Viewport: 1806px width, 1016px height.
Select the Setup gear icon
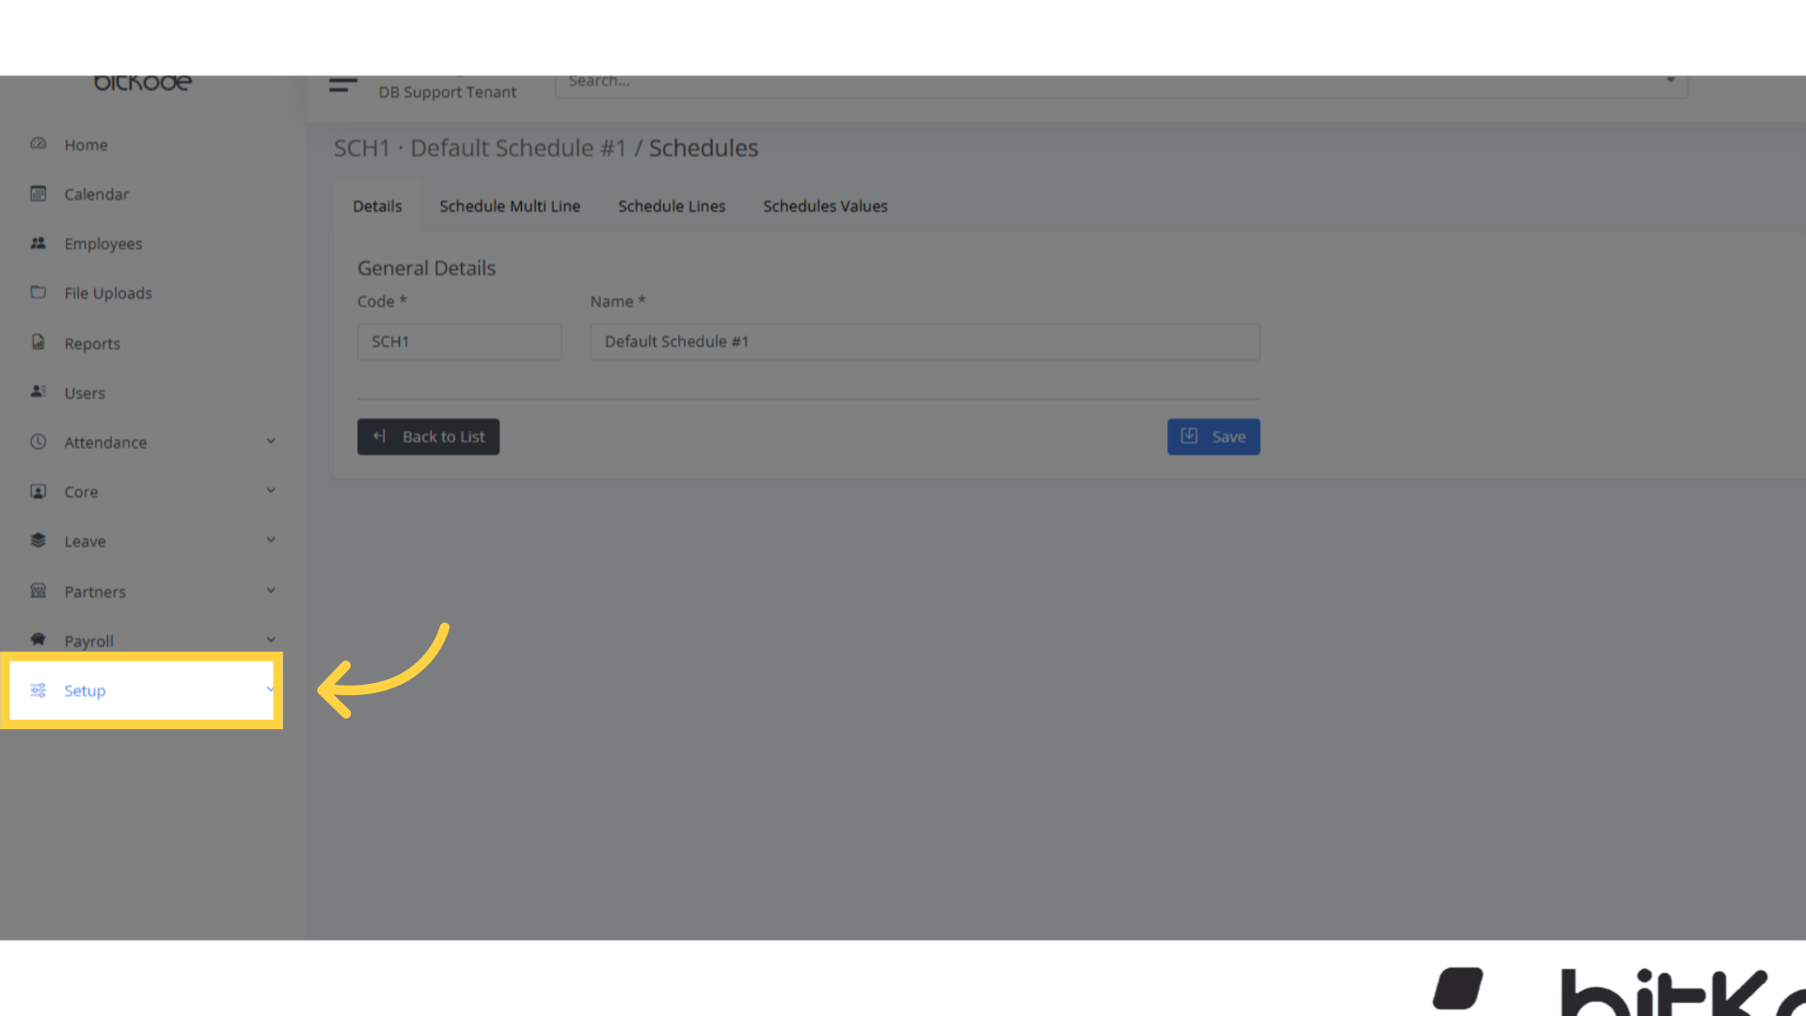tap(38, 690)
